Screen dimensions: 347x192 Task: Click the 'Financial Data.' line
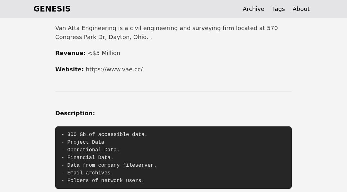click(x=87, y=158)
